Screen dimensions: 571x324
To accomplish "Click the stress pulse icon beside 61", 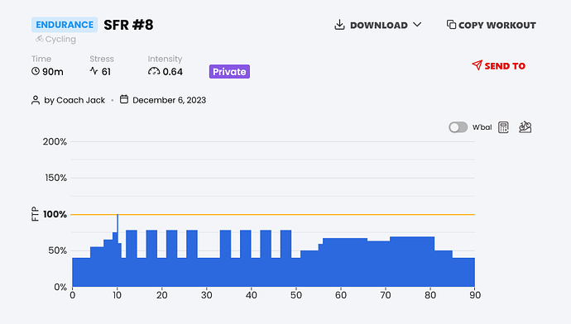I will 94,71.
